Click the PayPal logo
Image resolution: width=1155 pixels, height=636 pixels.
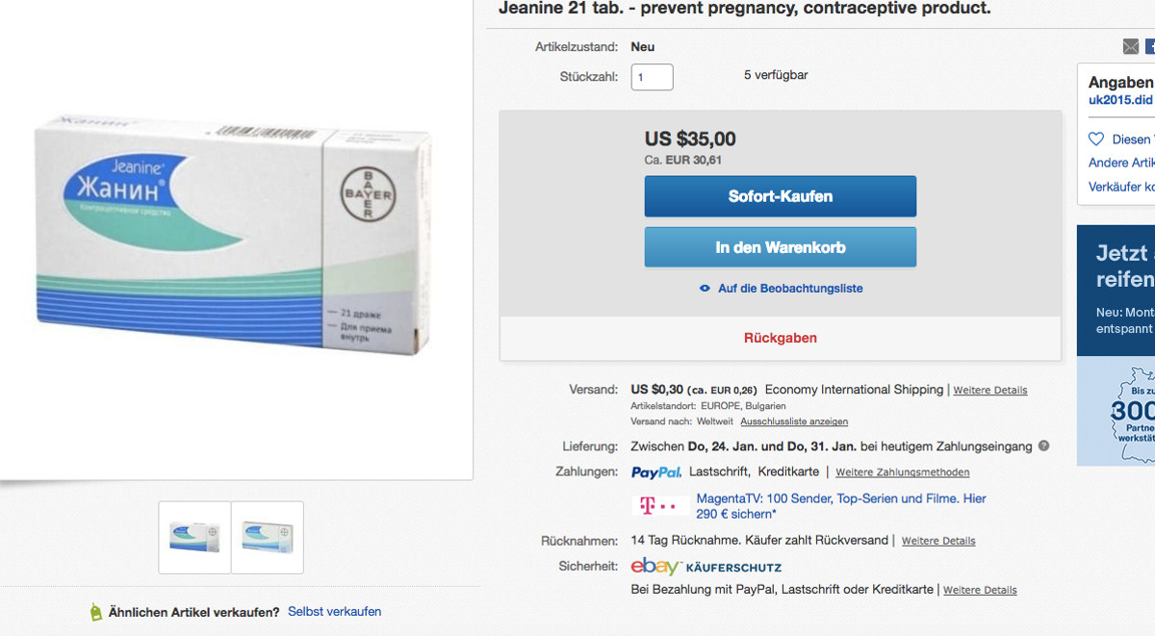pyautogui.click(x=656, y=472)
